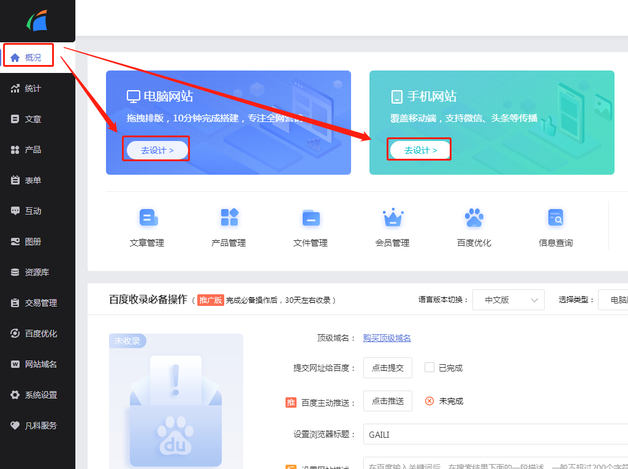This screenshot has width=628, height=469.
Task: Open 产品管理 shortcut icon
Action: click(230, 217)
